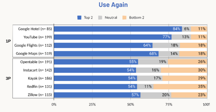Click the YouTube 13% Neutral segment
Screen dimensions: 216x112
[x=181, y=37]
